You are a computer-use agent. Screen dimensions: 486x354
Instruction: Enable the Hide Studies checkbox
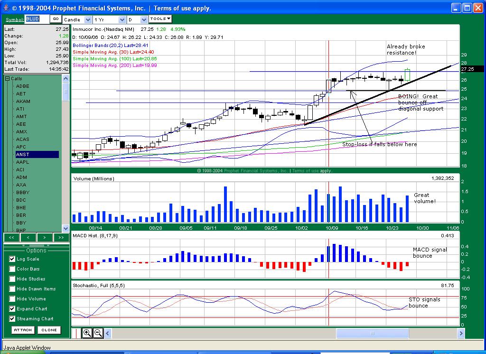point(12,279)
